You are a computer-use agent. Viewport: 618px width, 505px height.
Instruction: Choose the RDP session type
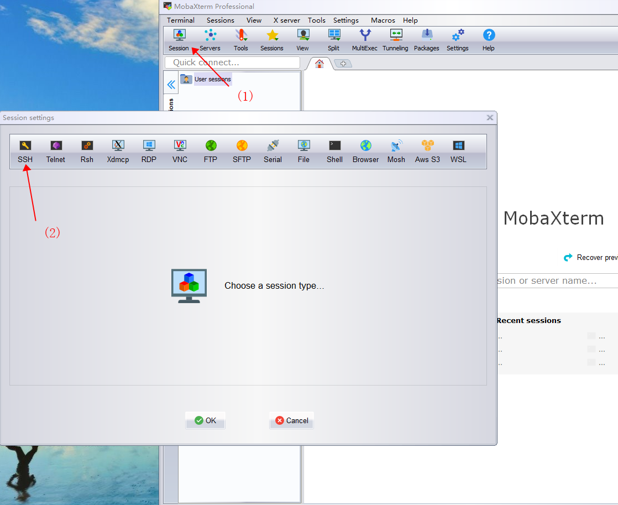tap(149, 149)
